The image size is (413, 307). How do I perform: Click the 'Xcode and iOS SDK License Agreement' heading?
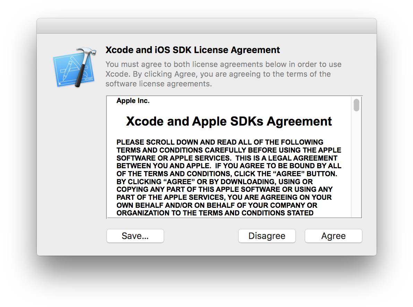point(192,50)
